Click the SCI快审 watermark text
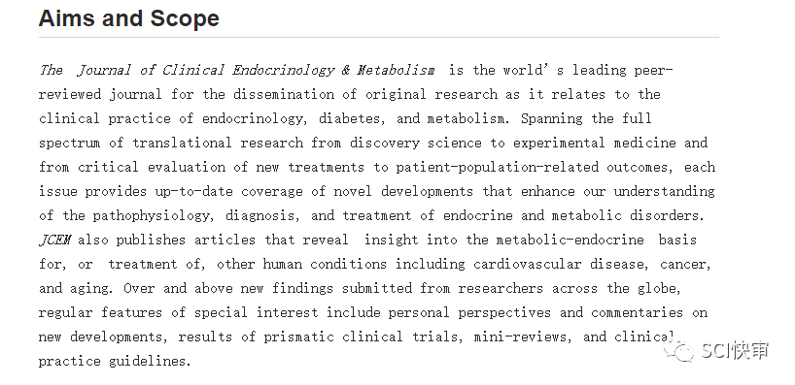Image resolution: width=795 pixels, height=385 pixels. (x=735, y=350)
